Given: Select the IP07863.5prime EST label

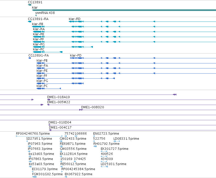Looking at the screenshot, I should 41,159.
